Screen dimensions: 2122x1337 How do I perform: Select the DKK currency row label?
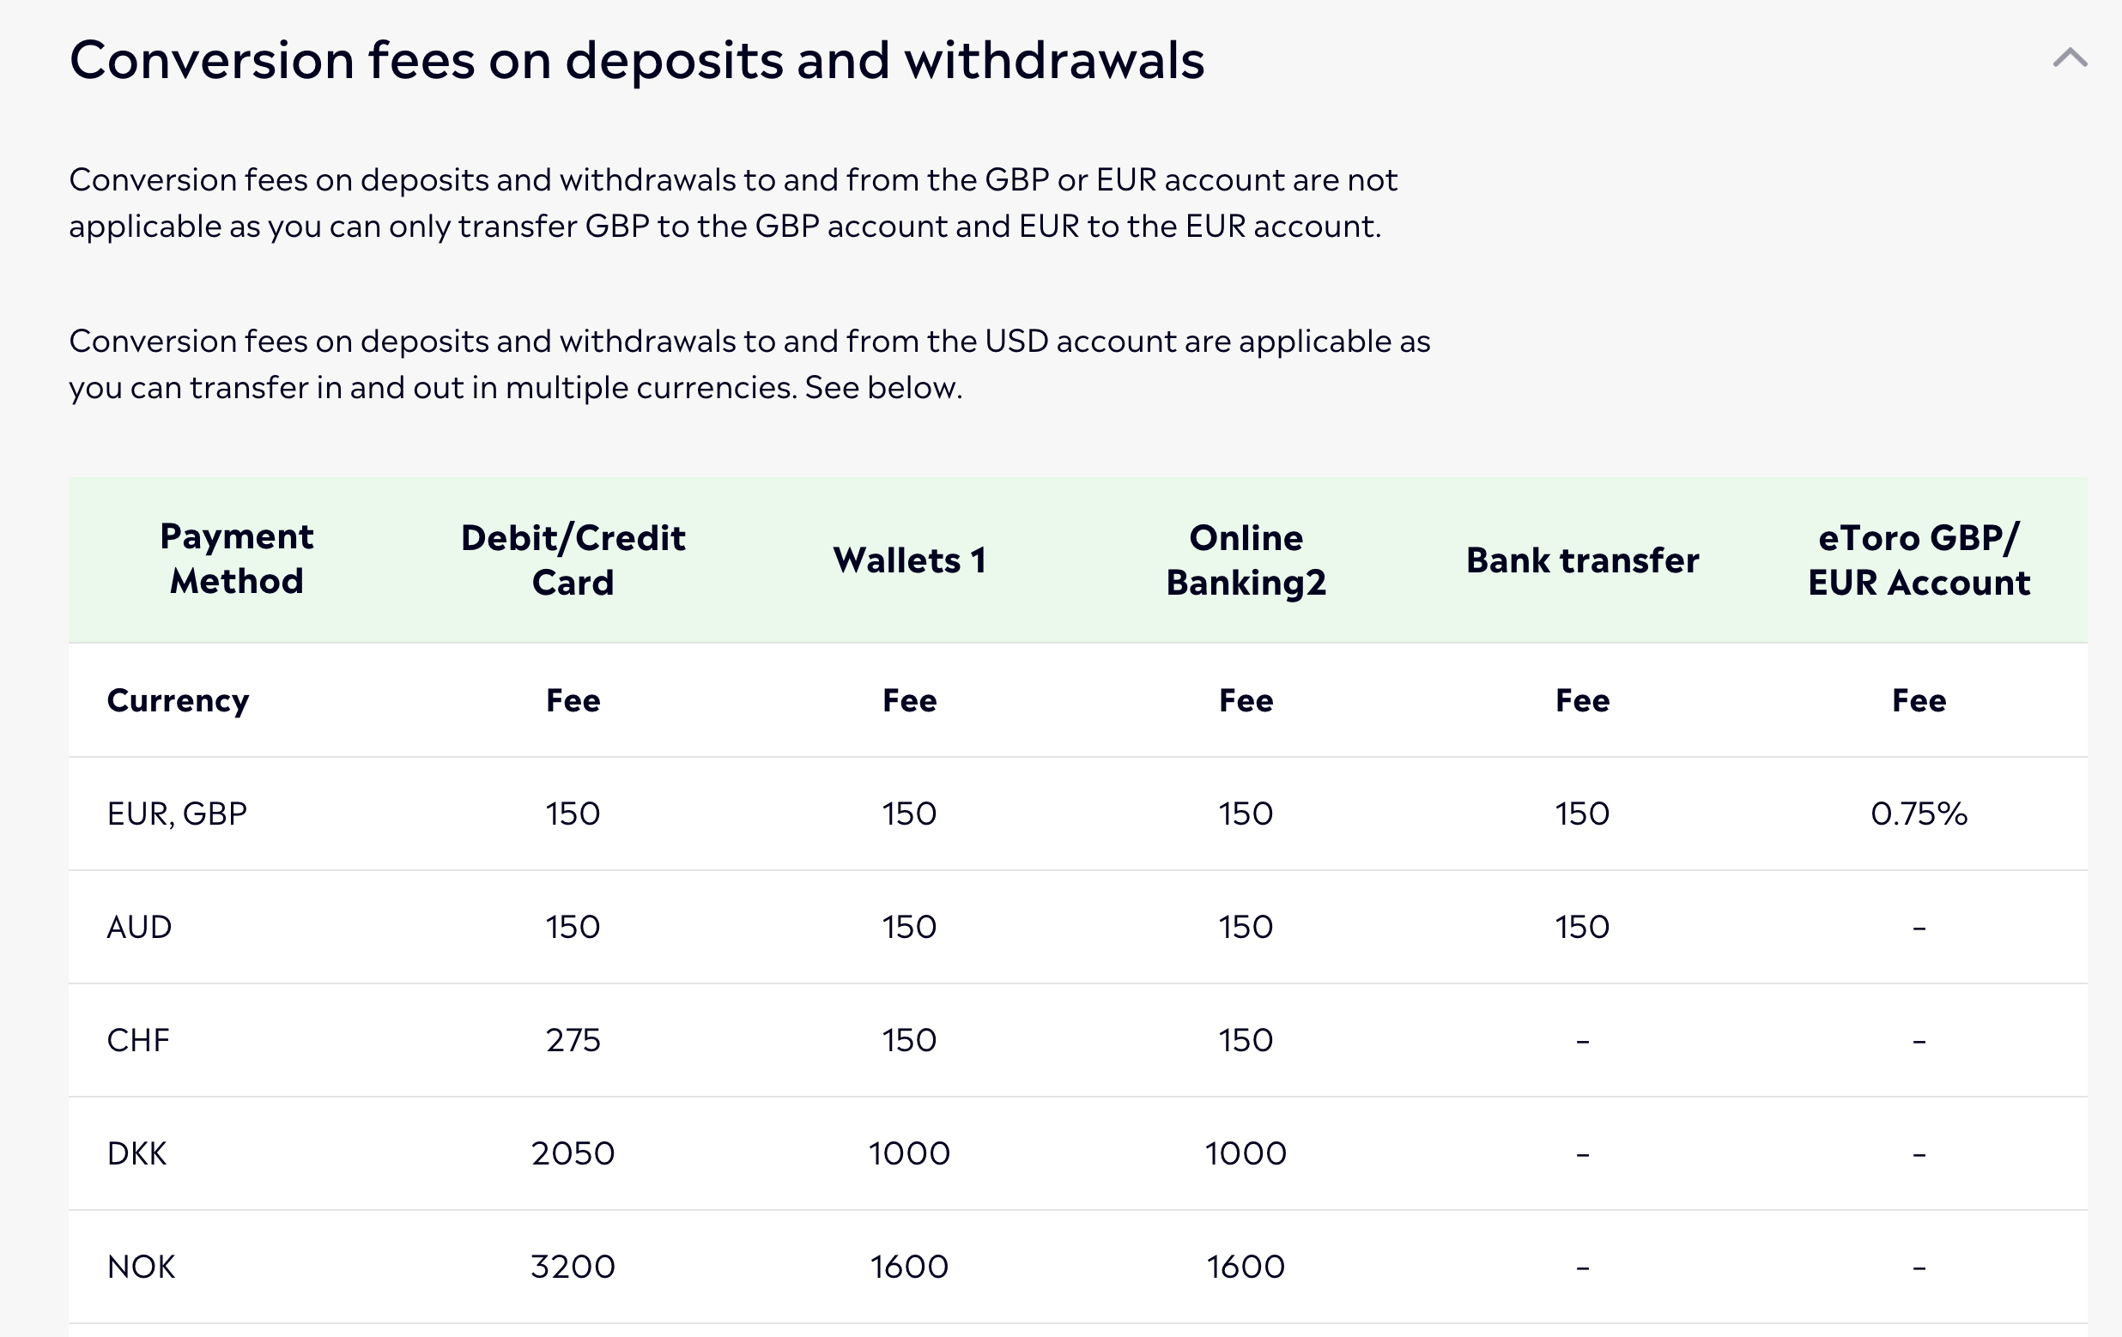point(136,1152)
